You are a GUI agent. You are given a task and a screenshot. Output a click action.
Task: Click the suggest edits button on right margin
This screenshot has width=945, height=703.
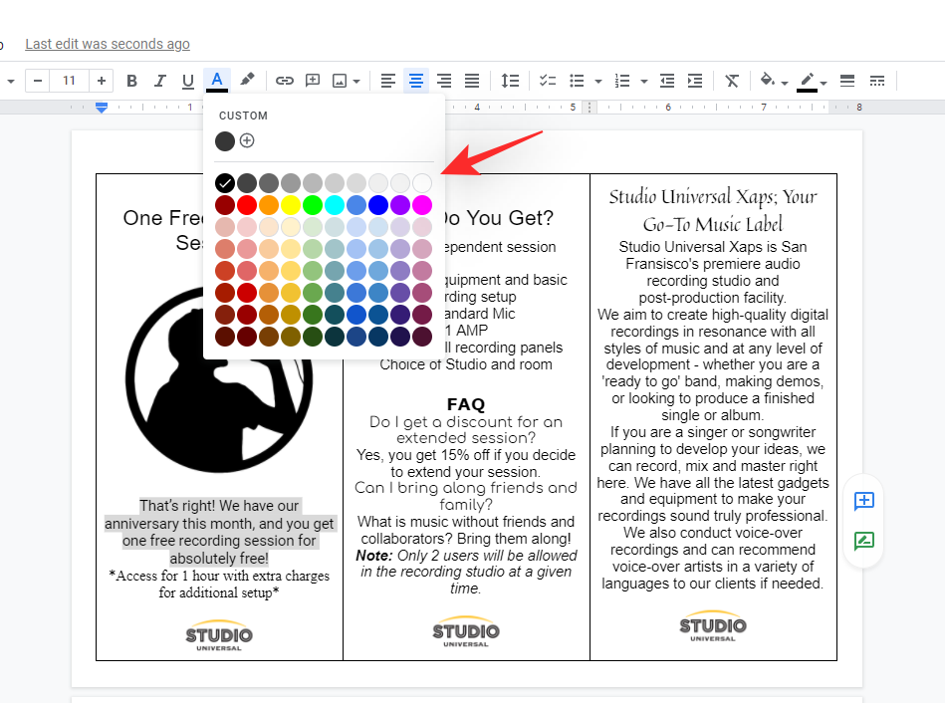point(864,542)
